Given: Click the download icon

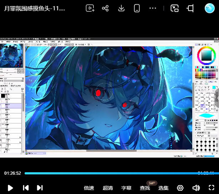Looking at the screenshot, I should [x=121, y=8].
